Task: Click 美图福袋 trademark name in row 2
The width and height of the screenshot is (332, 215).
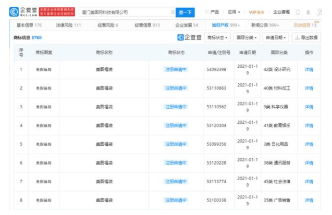Action: (104, 88)
